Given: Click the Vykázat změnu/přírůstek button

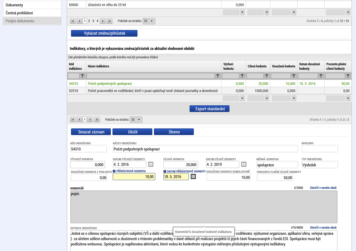Looking at the screenshot, I should pos(104,33).
